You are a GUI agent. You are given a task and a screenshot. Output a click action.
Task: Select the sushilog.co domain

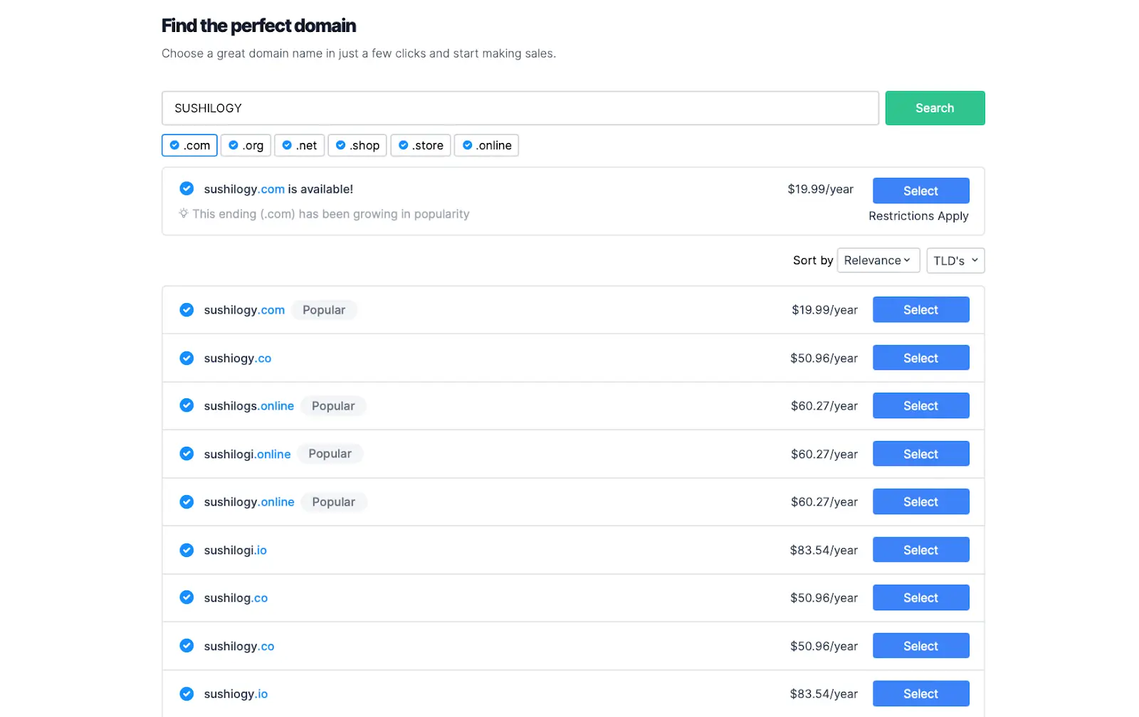pos(920,597)
